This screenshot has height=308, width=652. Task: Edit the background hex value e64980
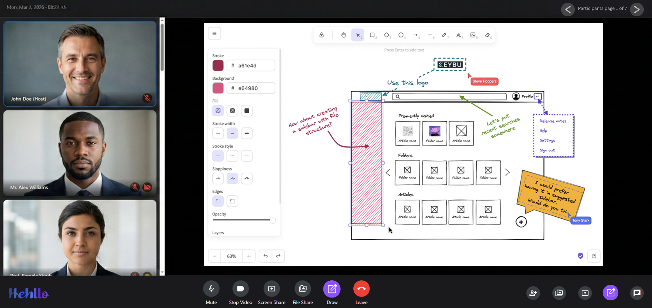[x=251, y=88]
